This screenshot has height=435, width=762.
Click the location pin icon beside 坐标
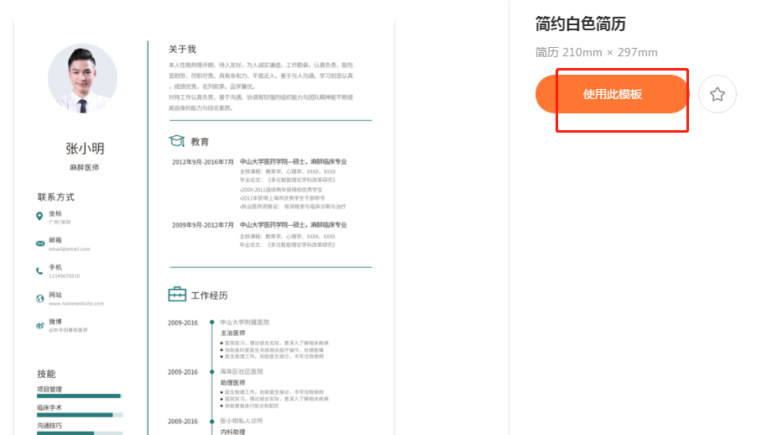39,217
